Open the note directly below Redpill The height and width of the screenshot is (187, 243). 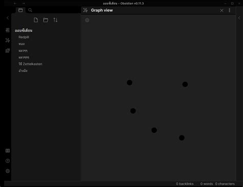coord(22,44)
